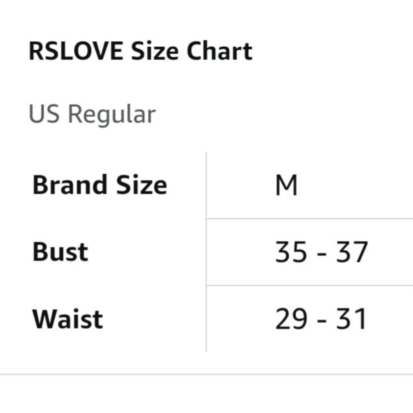Click the Waist row label
Viewport: 413px width, 413px height.
pos(67,319)
